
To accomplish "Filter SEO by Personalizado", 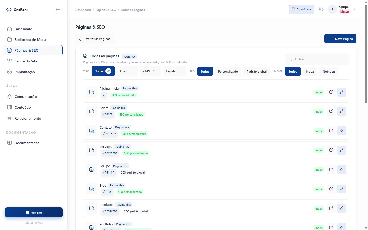I will tap(228, 71).
